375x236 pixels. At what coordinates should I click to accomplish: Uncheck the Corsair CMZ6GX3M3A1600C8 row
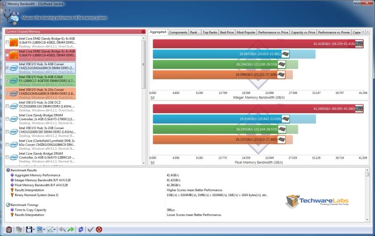coord(7,93)
